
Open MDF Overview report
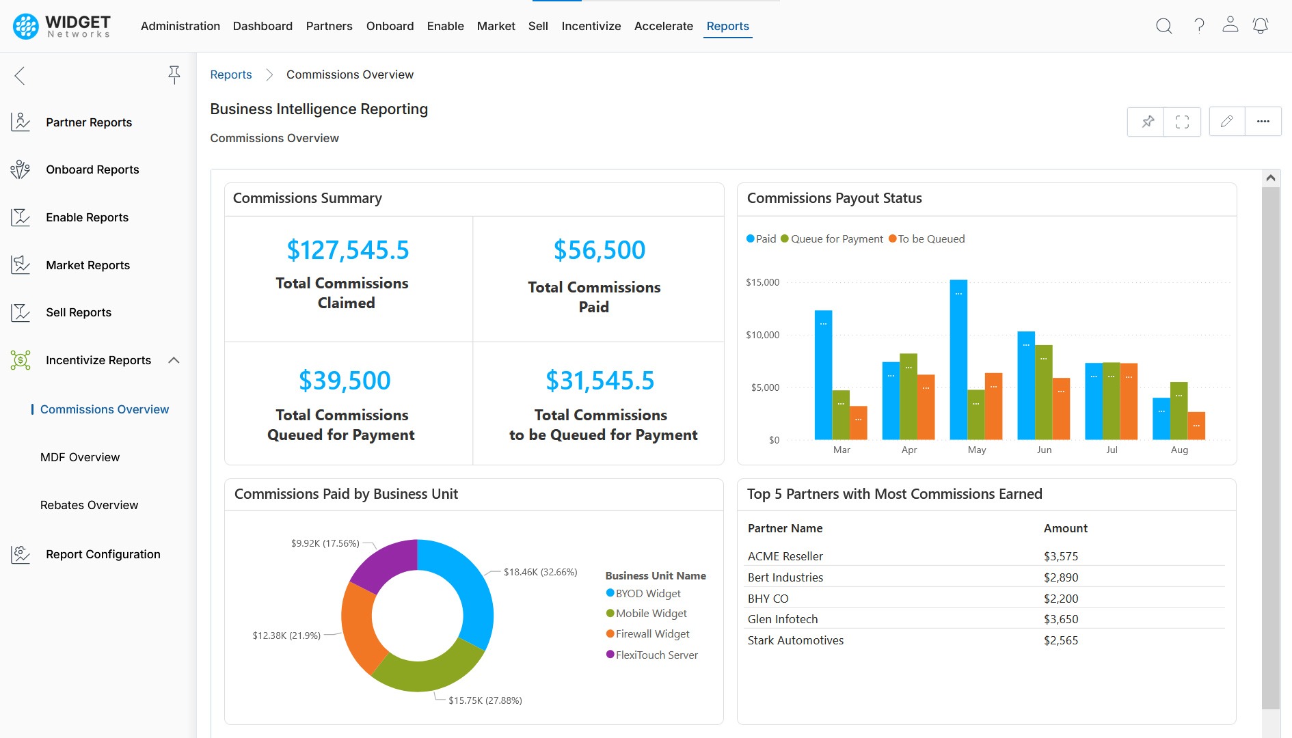pos(80,457)
